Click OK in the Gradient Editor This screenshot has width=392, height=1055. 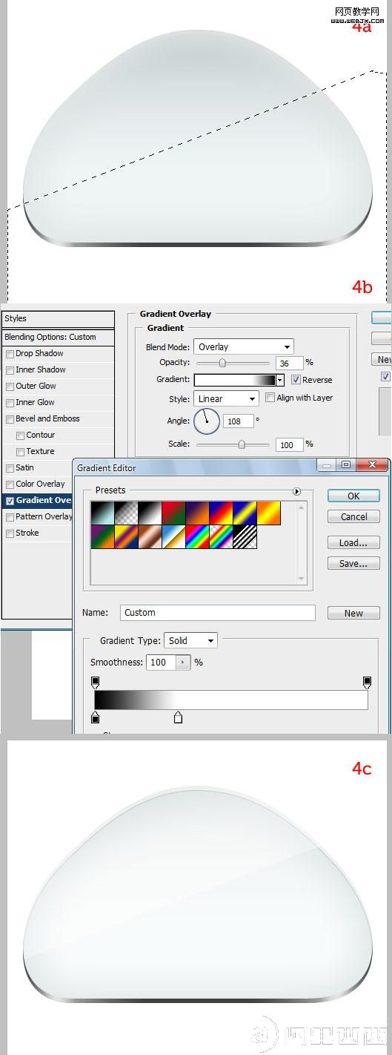(x=353, y=496)
